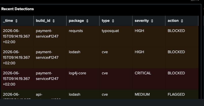Click BLOCKED in the reqursts row
The width and height of the screenshot is (204, 106).
[x=176, y=31]
